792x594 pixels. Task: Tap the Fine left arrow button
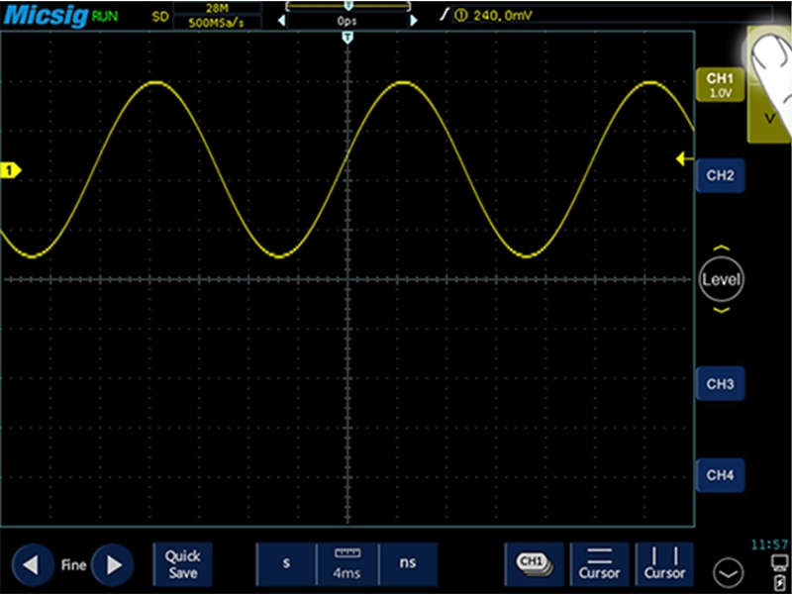(31, 565)
